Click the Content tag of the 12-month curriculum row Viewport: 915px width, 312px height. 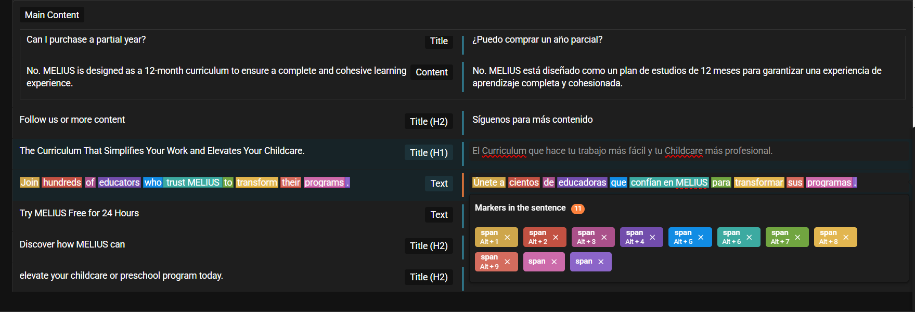432,72
